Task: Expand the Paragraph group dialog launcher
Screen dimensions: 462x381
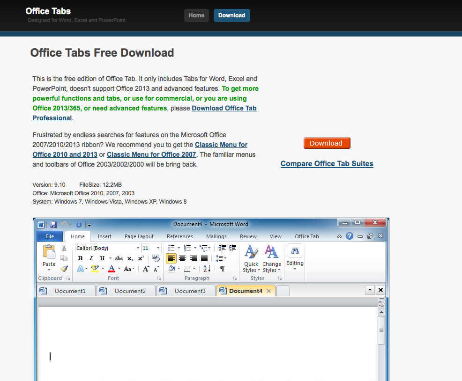Action: pos(235,278)
